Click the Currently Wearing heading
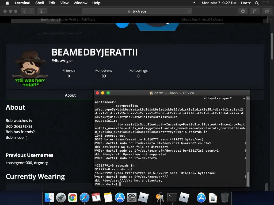 click(35, 176)
